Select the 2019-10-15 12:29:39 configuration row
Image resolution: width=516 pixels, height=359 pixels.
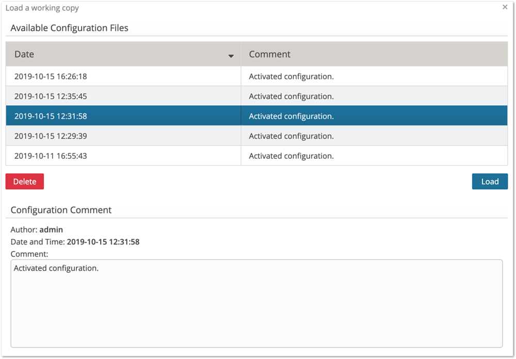51,136
